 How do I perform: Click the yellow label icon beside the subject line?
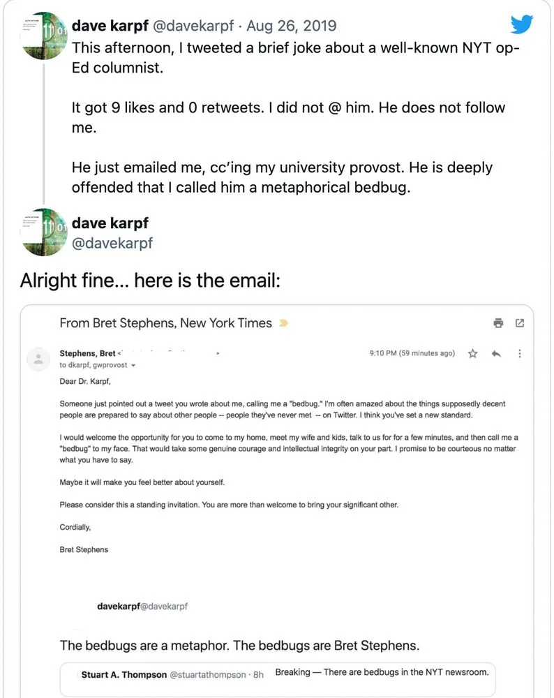(x=283, y=323)
